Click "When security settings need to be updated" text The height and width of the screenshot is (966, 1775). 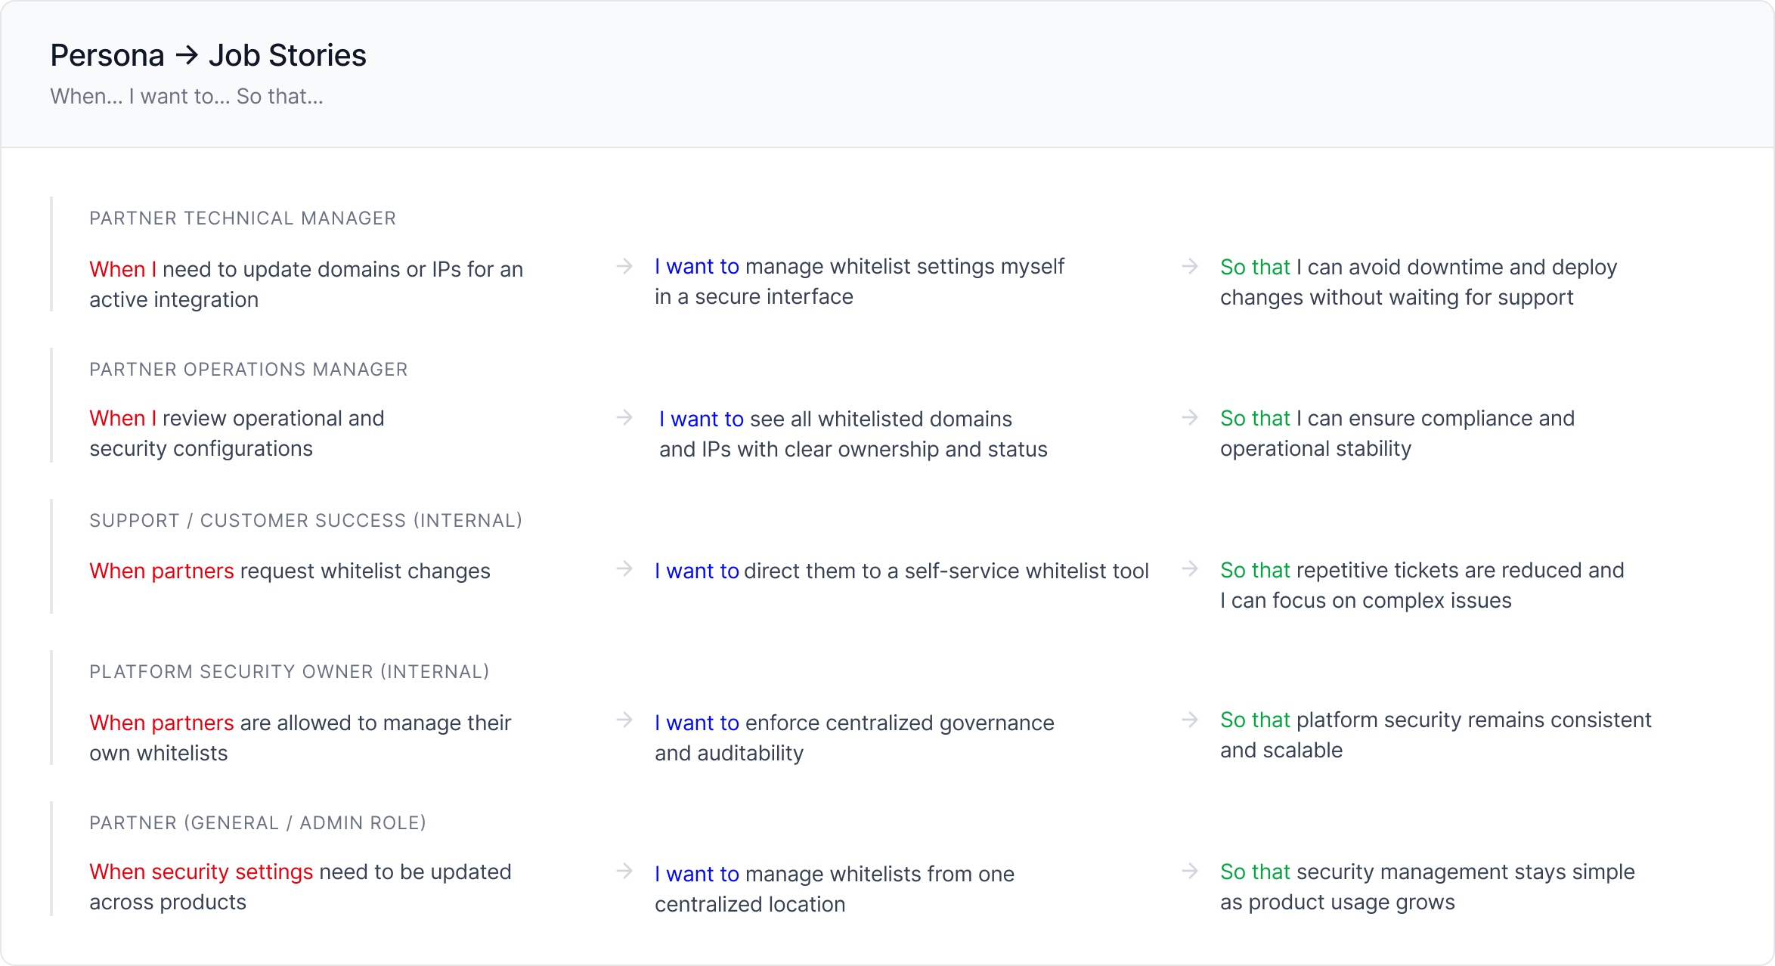pyautogui.click(x=300, y=887)
